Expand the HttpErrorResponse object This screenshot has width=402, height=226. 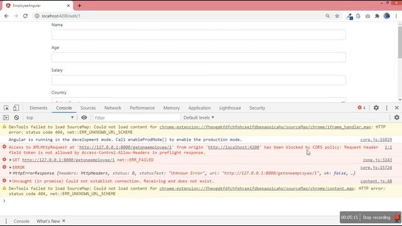click(10, 173)
